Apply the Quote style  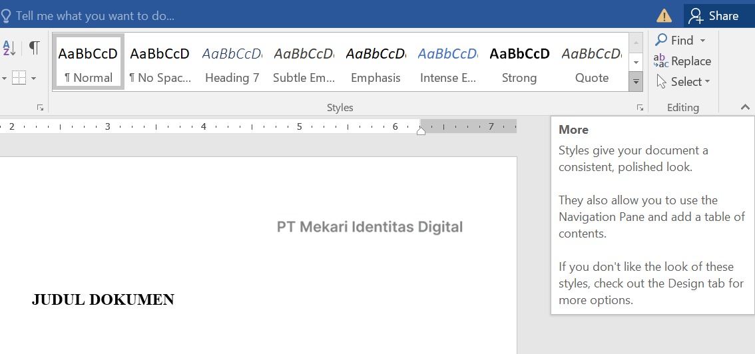pos(592,62)
